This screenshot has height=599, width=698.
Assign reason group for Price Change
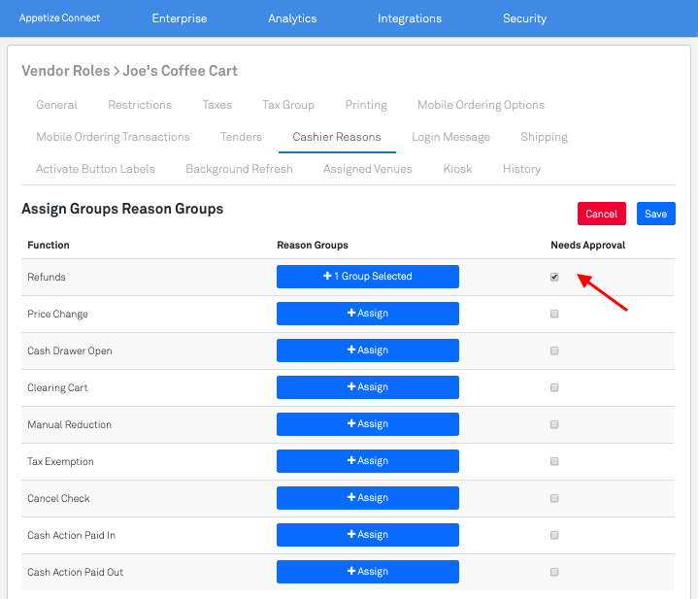(x=367, y=314)
